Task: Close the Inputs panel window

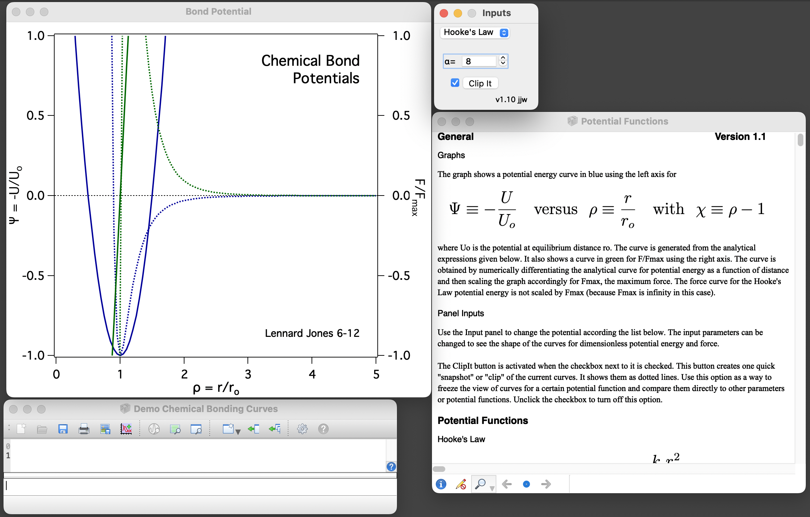Action: click(x=444, y=13)
